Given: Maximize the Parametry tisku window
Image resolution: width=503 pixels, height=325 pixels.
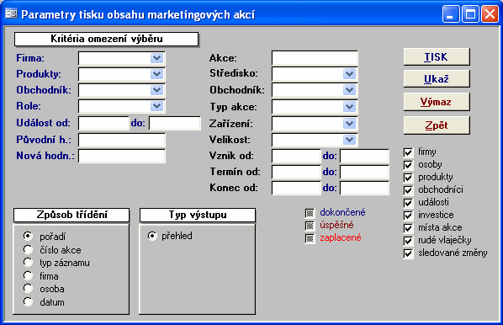Looking at the screenshot, I should tap(470, 14).
